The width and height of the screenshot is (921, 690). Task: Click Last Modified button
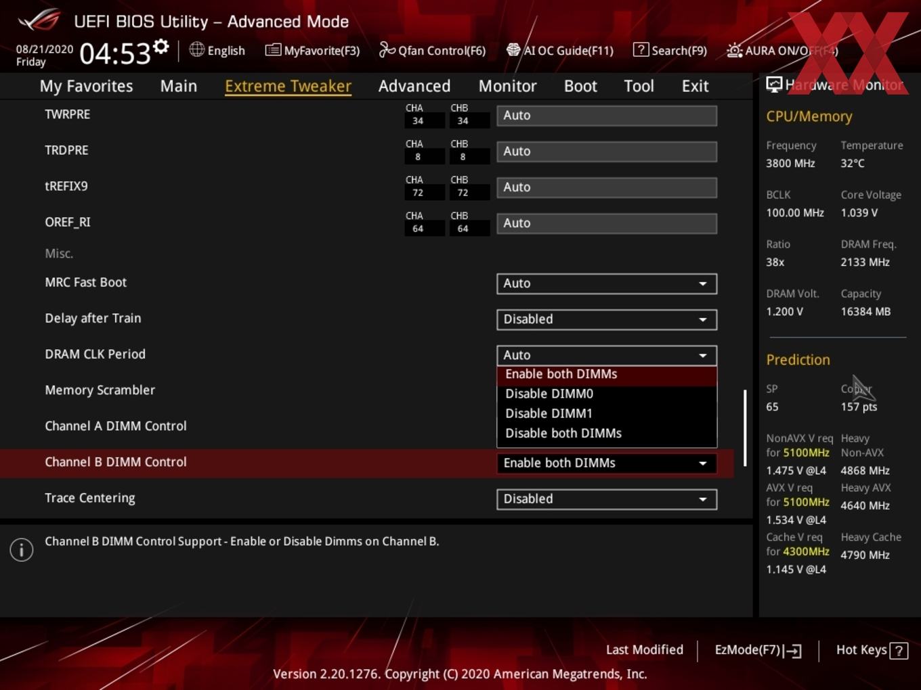(x=644, y=650)
